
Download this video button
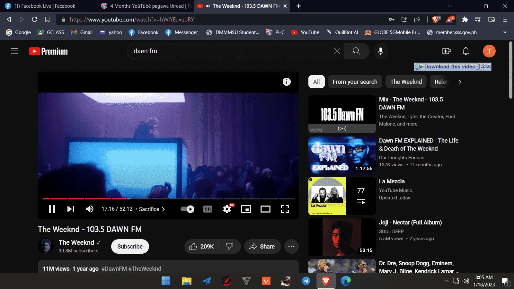(447, 66)
